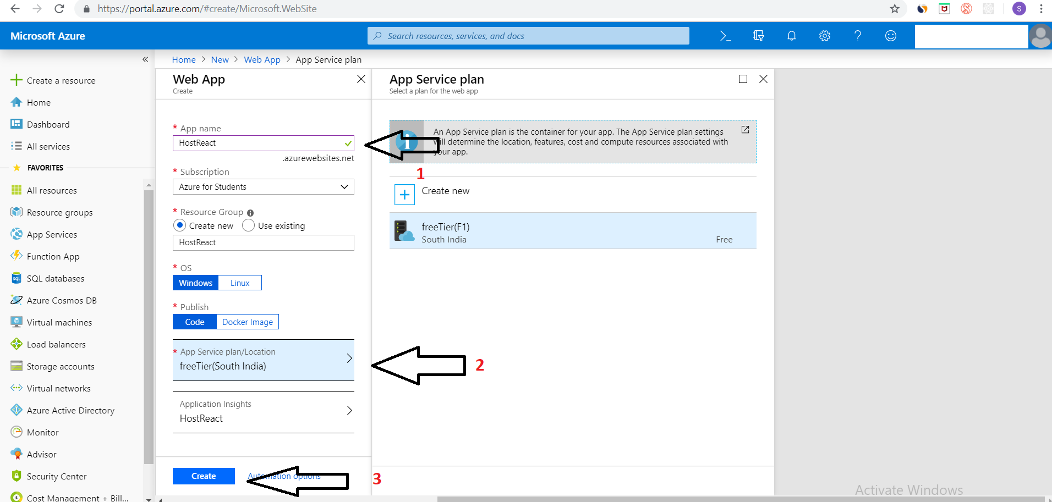The width and height of the screenshot is (1052, 502).
Task: Navigate to Home via the breadcrumb
Action: [x=184, y=59]
